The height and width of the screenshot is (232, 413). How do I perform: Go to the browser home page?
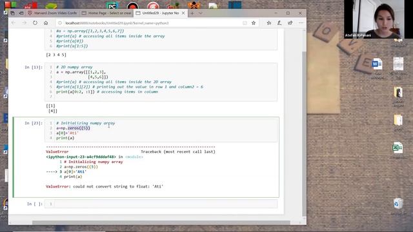click(46, 23)
